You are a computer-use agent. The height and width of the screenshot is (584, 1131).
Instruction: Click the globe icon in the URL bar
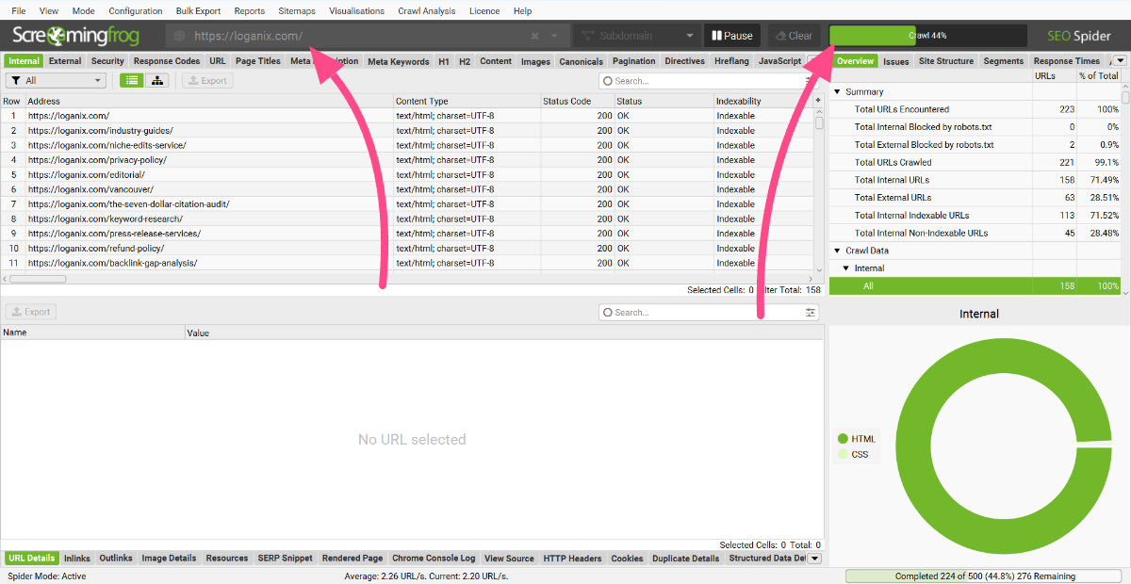tap(180, 36)
